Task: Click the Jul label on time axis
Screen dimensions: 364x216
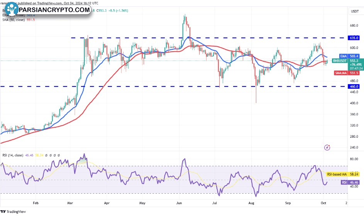Action: [215, 203]
